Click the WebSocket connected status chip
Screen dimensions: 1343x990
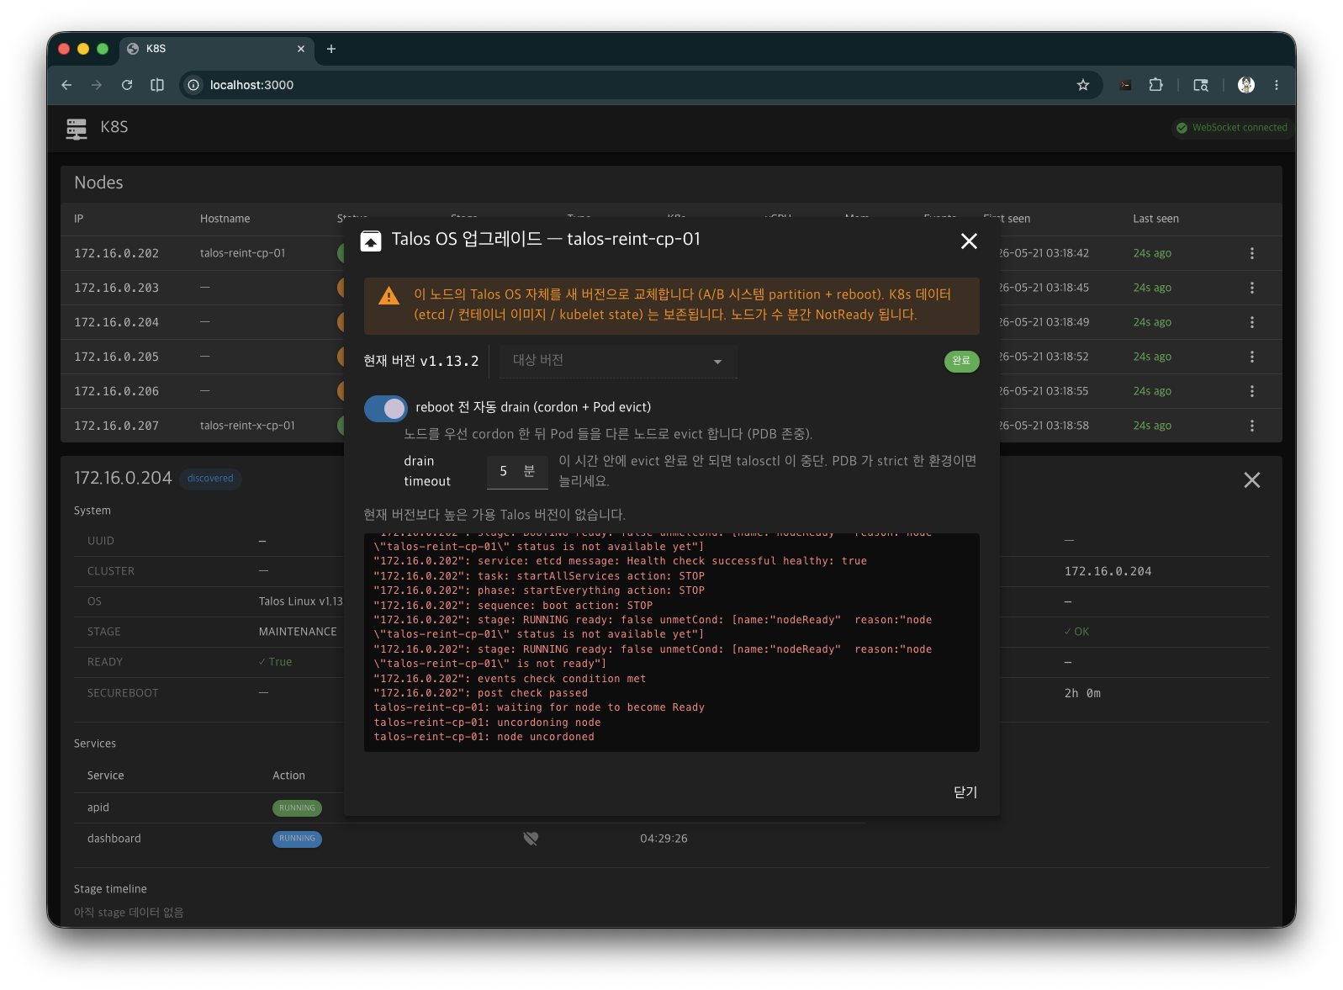pyautogui.click(x=1232, y=128)
